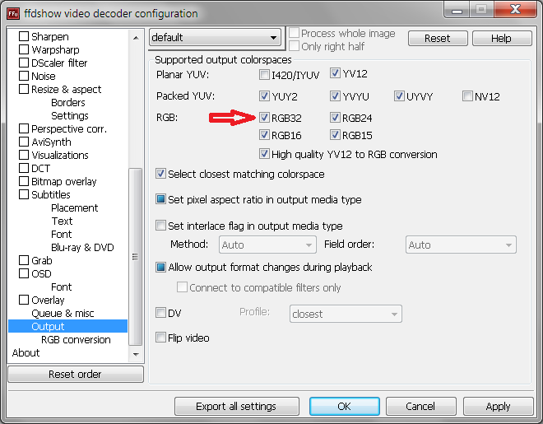Select the Output page in list
The image size is (543, 424).
tap(67, 326)
